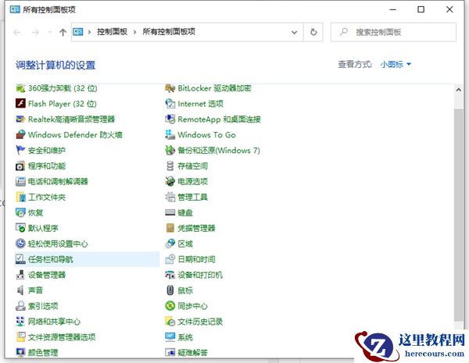Open the 电源选项 icon
The width and height of the screenshot is (469, 363).
(x=170, y=181)
